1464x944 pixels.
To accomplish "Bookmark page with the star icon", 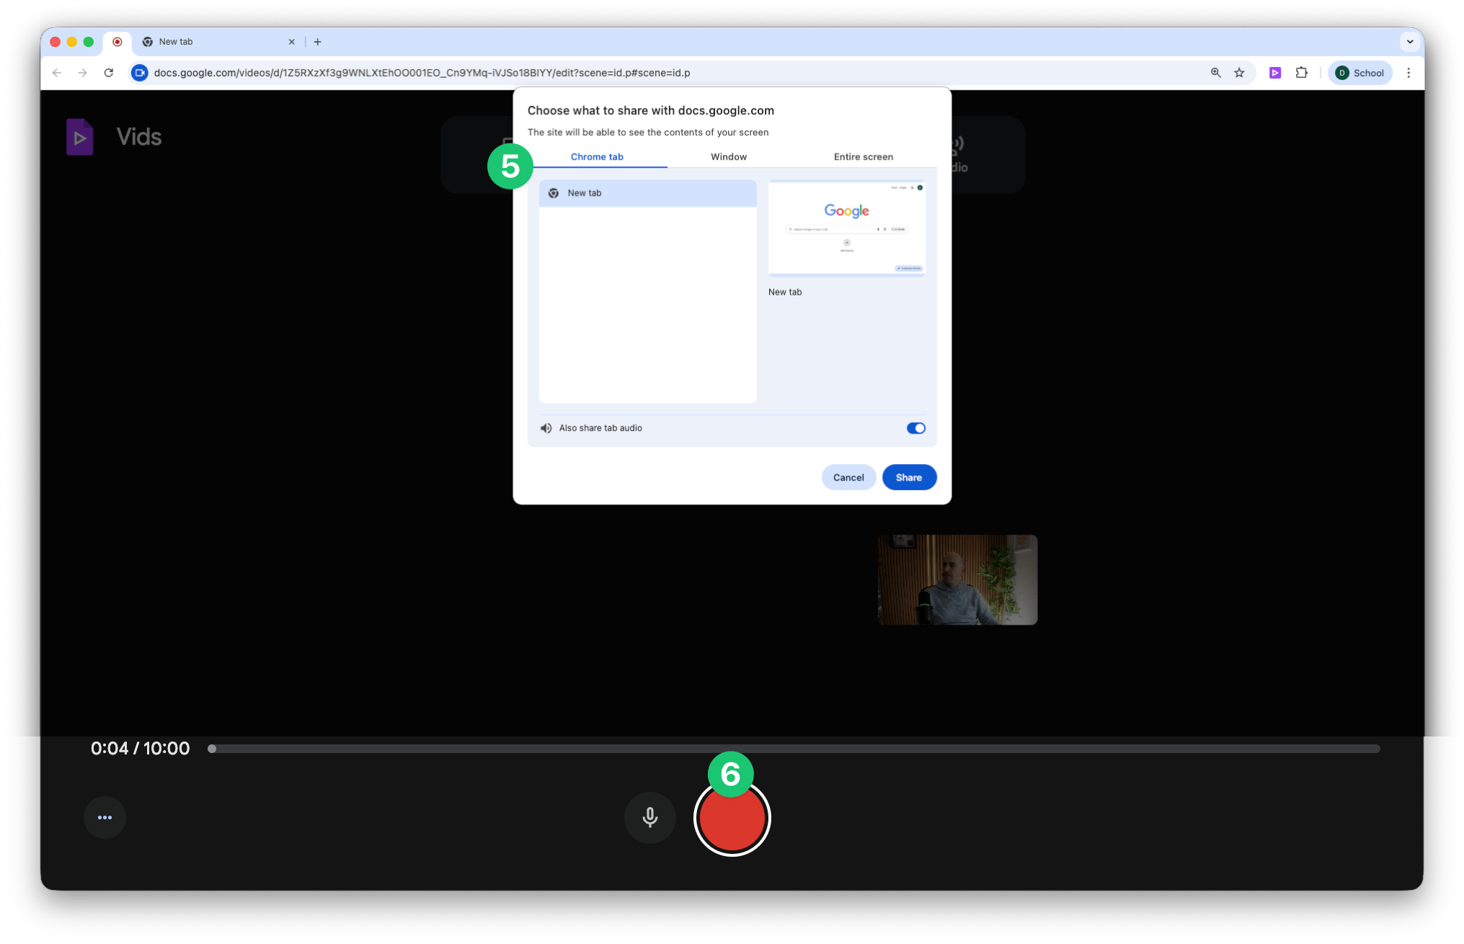I will [1239, 73].
